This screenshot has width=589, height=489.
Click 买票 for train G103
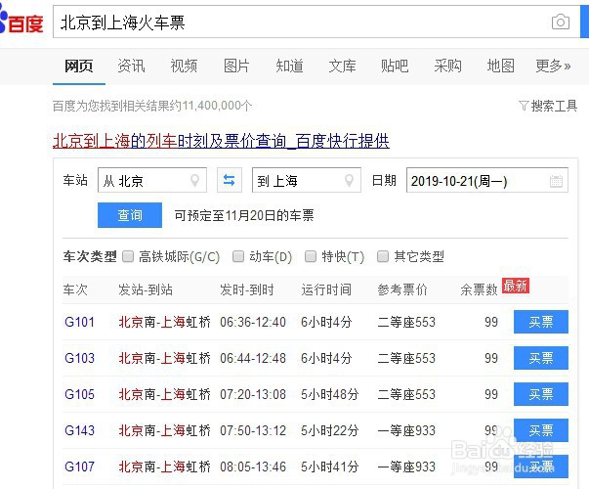pyautogui.click(x=541, y=358)
